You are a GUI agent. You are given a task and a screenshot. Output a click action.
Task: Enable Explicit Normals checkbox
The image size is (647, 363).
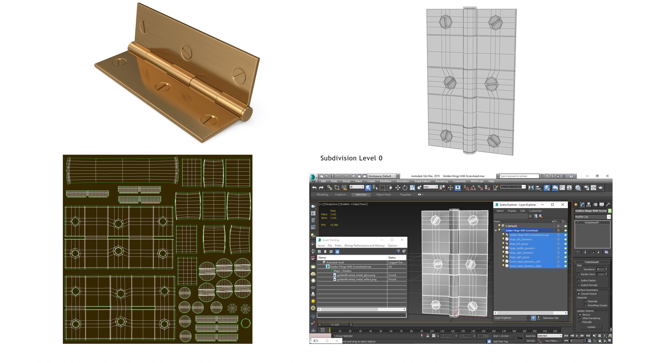pyautogui.click(x=579, y=285)
